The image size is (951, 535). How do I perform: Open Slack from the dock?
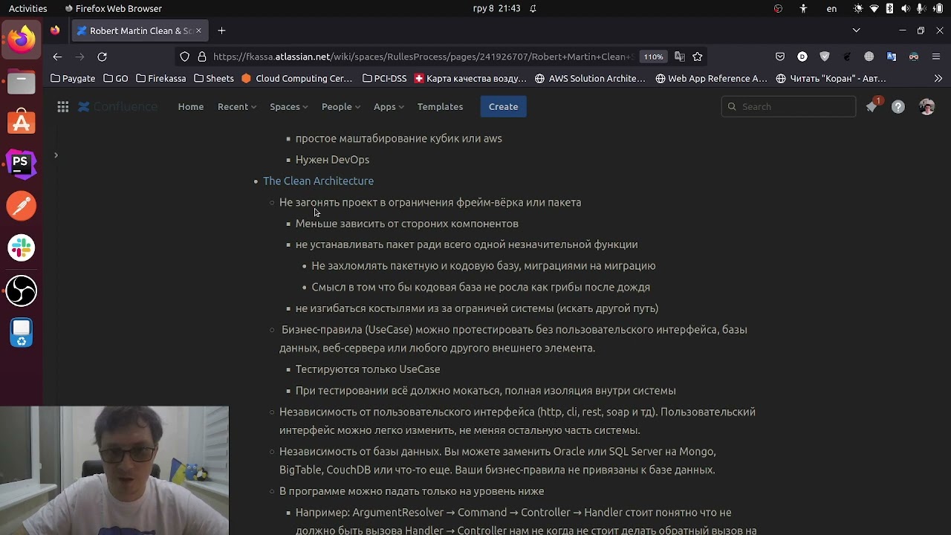[x=22, y=247]
